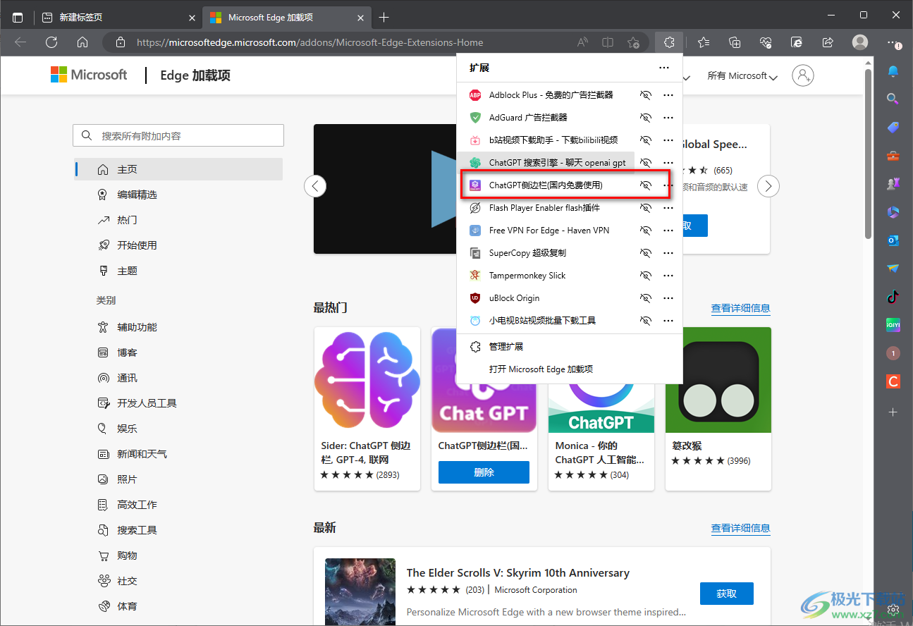913x626 pixels.
Task: Open the sidebar Outlook icon
Action: pos(893,240)
